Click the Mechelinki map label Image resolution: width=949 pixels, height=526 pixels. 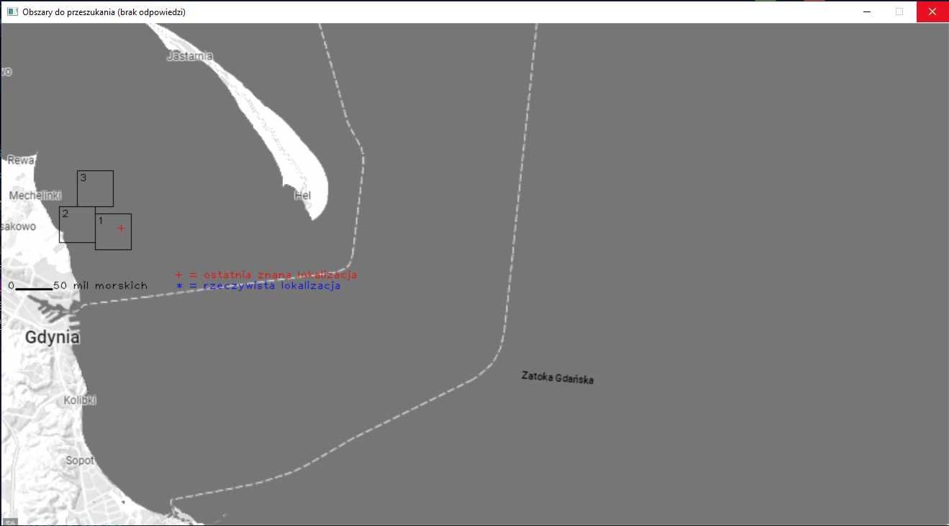tap(35, 195)
